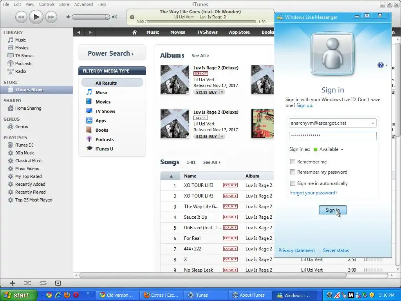This screenshot has height=301, width=401.
Task: Go forward with the store forward arrow
Action: (x=90, y=32)
